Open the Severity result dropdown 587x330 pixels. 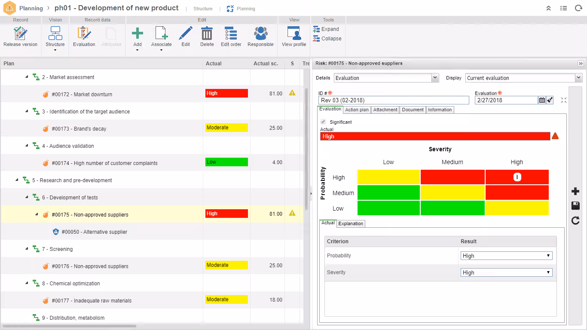507,272
